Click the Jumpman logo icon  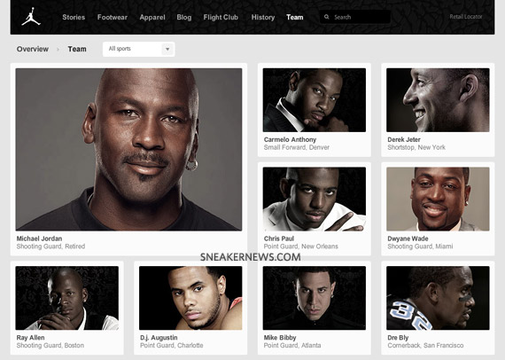pos(31,17)
